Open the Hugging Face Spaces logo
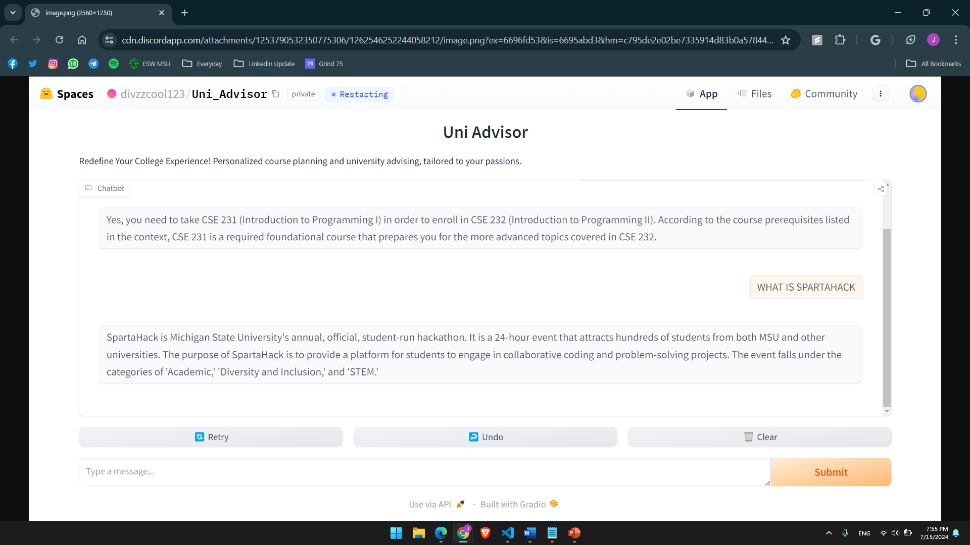 coord(46,94)
